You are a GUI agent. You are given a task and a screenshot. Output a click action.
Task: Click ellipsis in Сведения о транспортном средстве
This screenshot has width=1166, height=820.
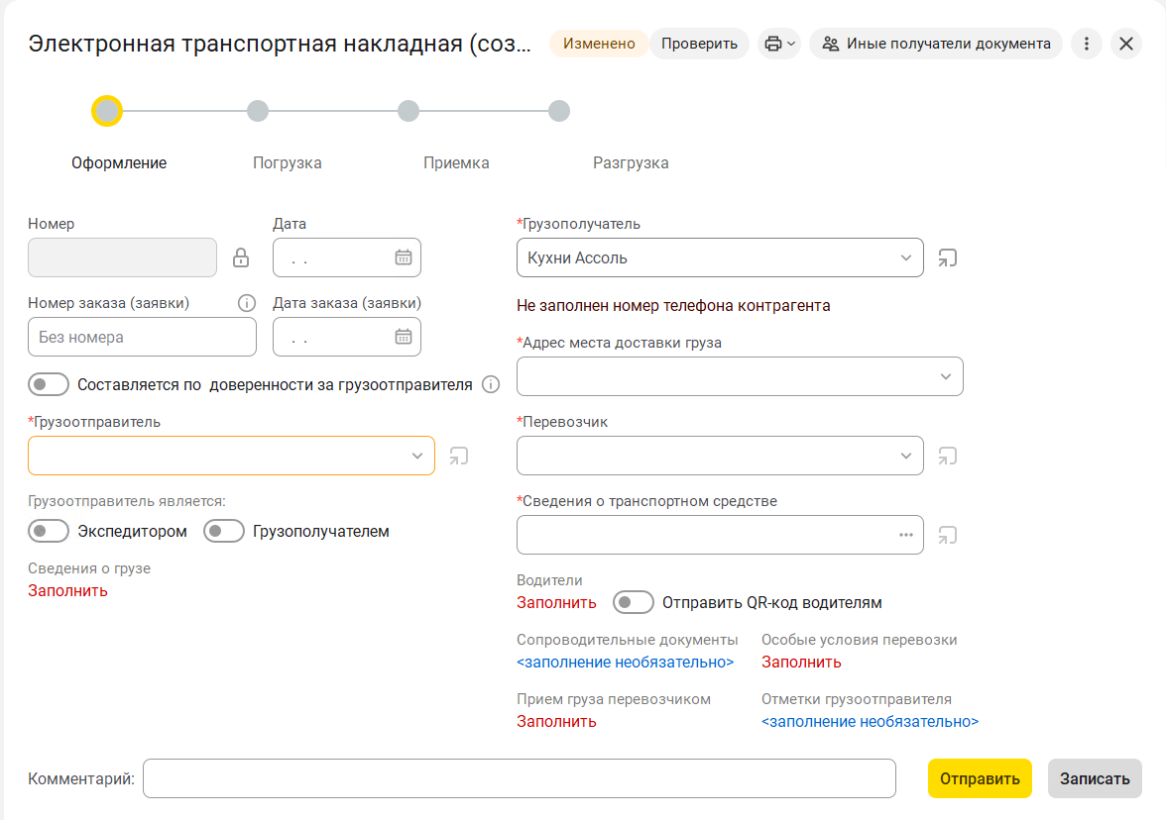tap(905, 535)
